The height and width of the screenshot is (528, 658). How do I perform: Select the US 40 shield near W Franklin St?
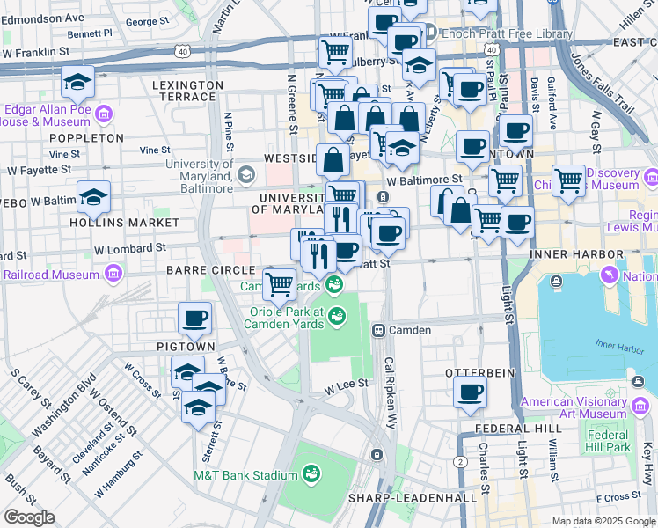(183, 52)
